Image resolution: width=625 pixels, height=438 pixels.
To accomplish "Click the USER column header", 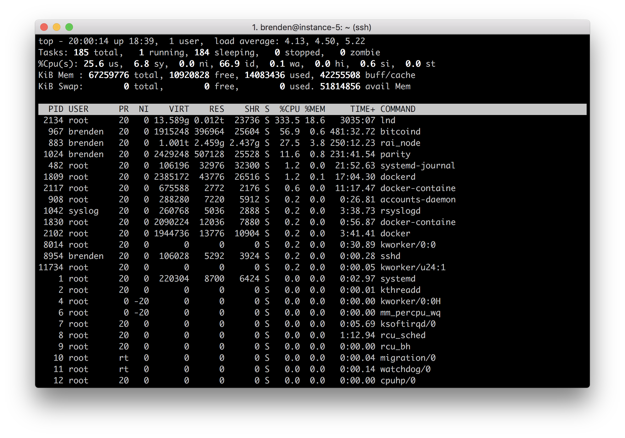I will tap(78, 109).
